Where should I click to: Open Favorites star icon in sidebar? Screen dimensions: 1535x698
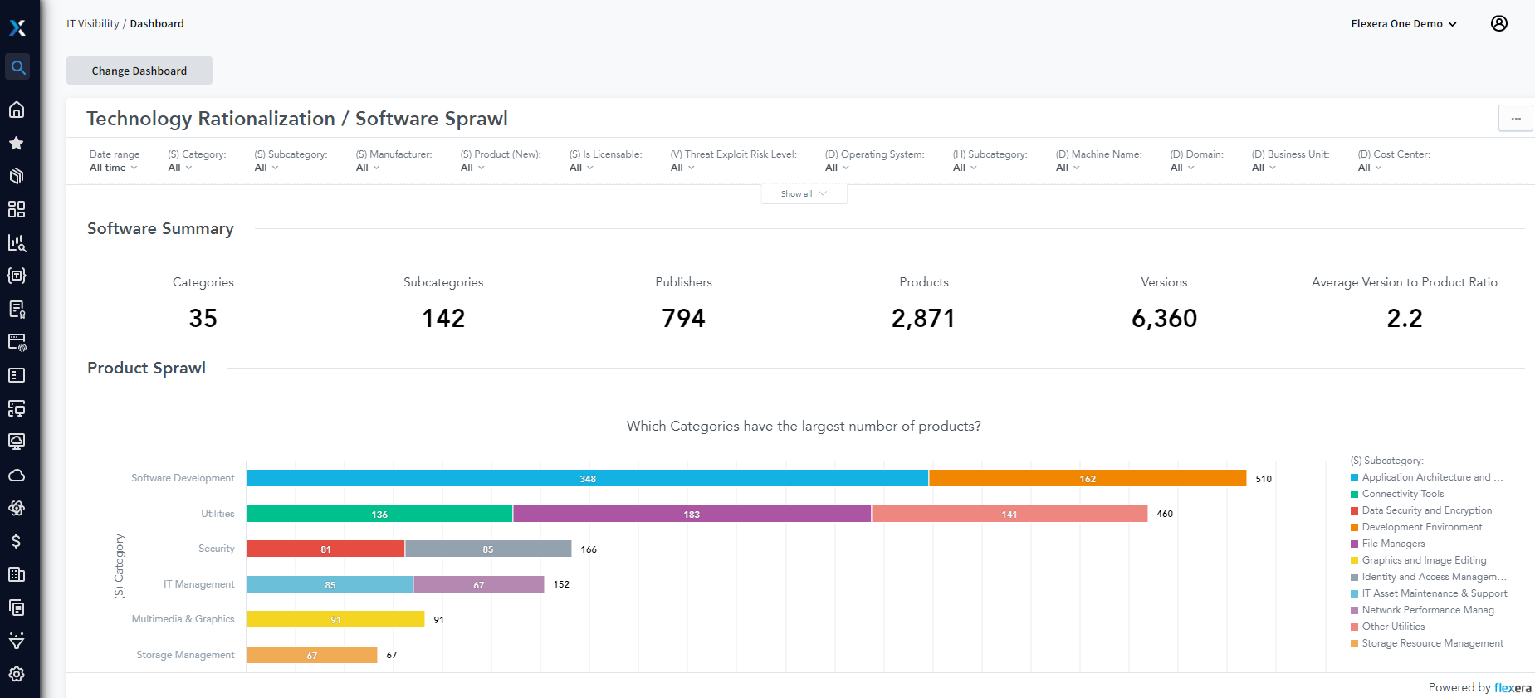[x=17, y=143]
